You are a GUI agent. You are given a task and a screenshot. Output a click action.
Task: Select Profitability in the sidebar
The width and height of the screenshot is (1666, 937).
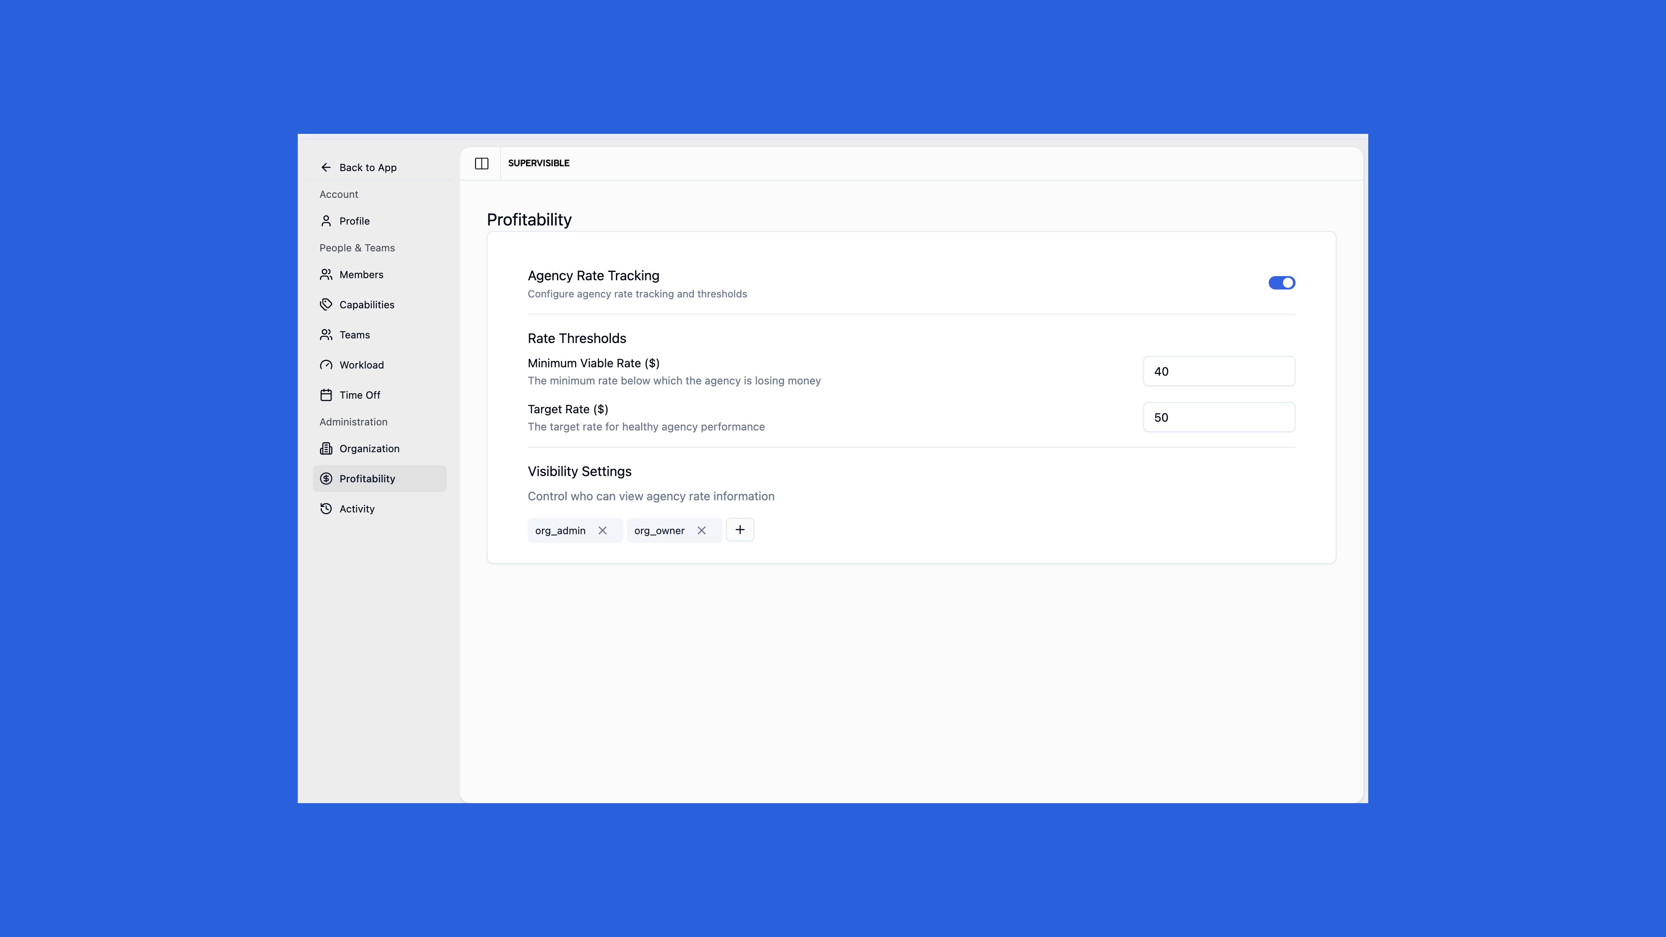point(367,479)
